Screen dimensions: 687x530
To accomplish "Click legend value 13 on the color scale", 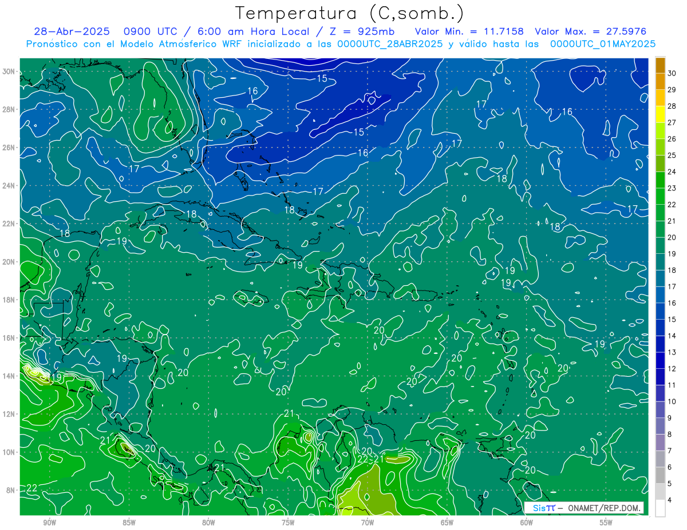I will (x=672, y=352).
